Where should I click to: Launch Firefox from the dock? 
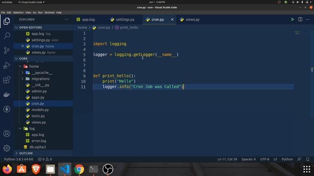coord(7,169)
